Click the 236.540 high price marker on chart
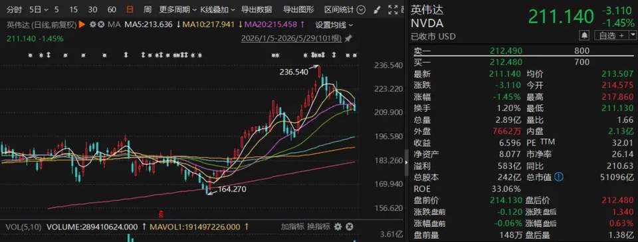The height and width of the screenshot is (242, 638). pos(294,72)
